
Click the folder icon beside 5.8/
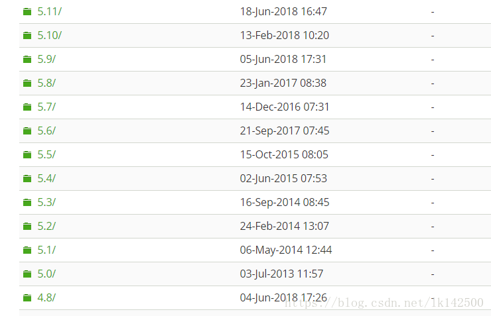tap(27, 83)
